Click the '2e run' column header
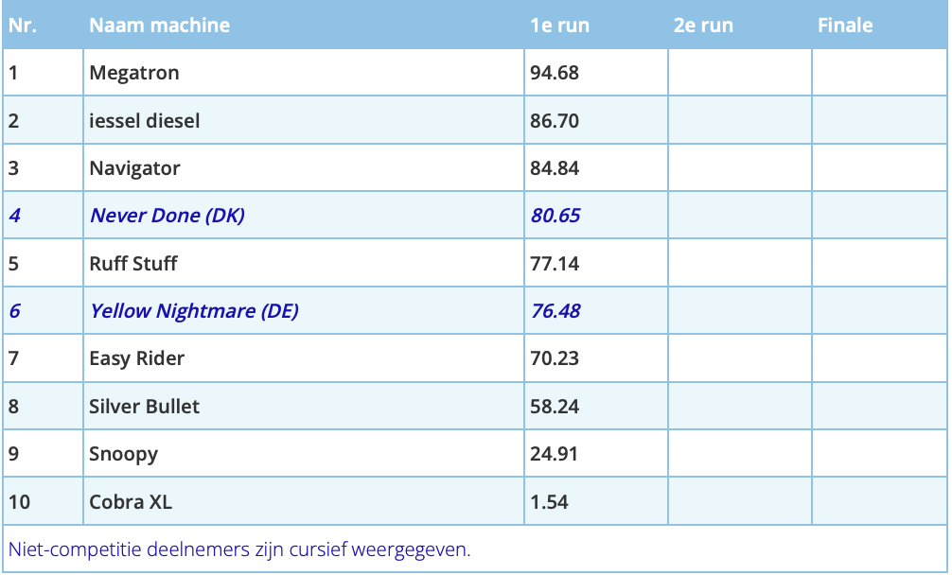952x575 pixels. tap(703, 25)
